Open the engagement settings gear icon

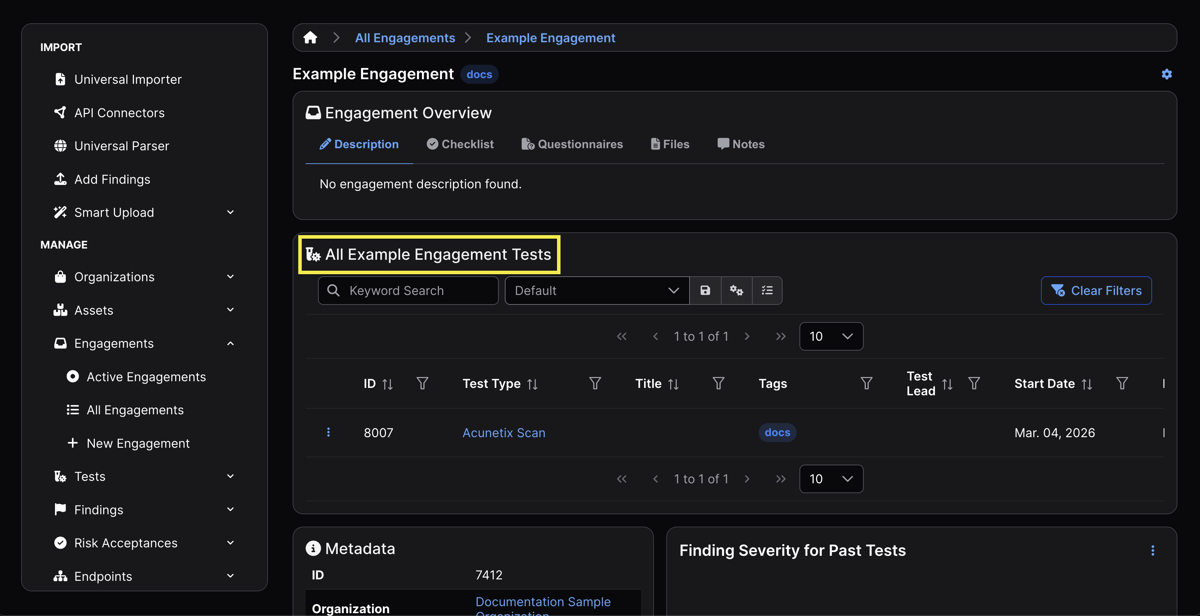(x=1166, y=74)
